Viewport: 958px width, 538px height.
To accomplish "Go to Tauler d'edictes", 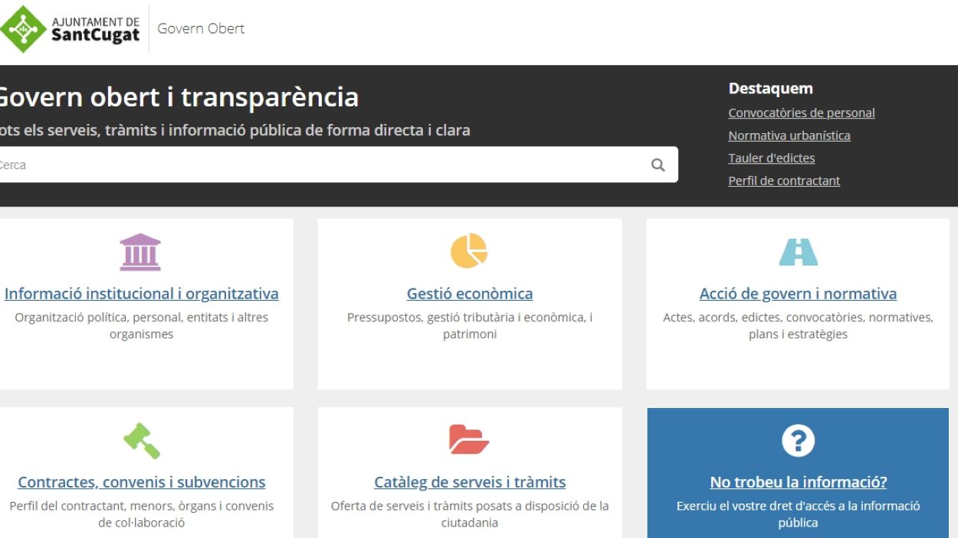I will tap(771, 158).
